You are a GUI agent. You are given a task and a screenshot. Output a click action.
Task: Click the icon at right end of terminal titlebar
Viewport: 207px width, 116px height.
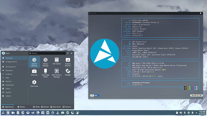pyautogui.click(x=200, y=13)
